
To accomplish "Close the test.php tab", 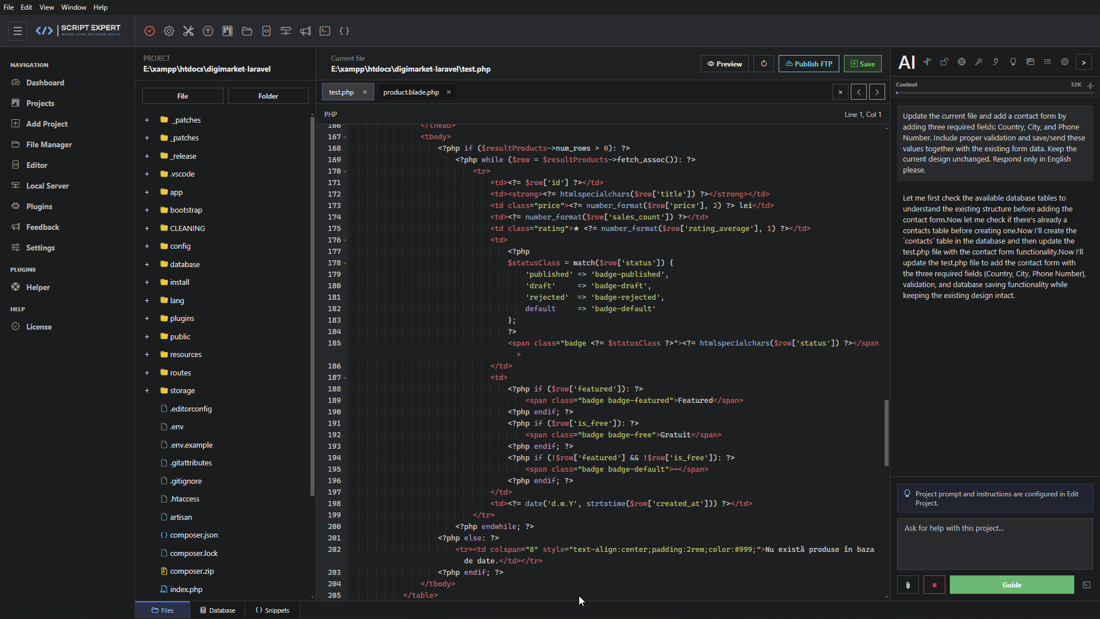I will point(364,92).
